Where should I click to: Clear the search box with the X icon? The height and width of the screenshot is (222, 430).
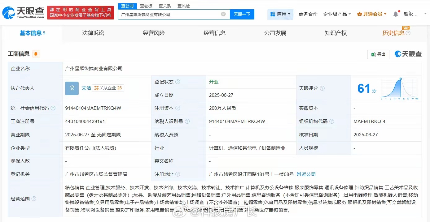pos(223,14)
